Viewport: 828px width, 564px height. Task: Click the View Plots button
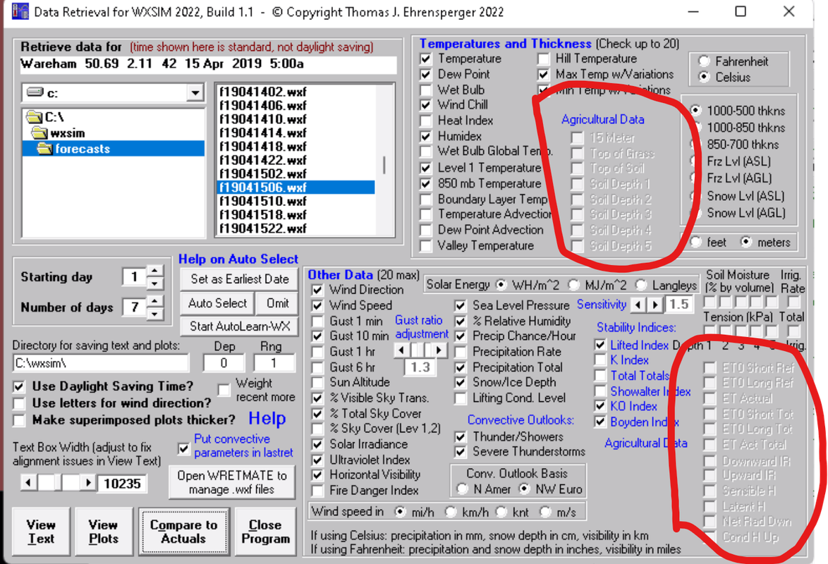tap(104, 532)
